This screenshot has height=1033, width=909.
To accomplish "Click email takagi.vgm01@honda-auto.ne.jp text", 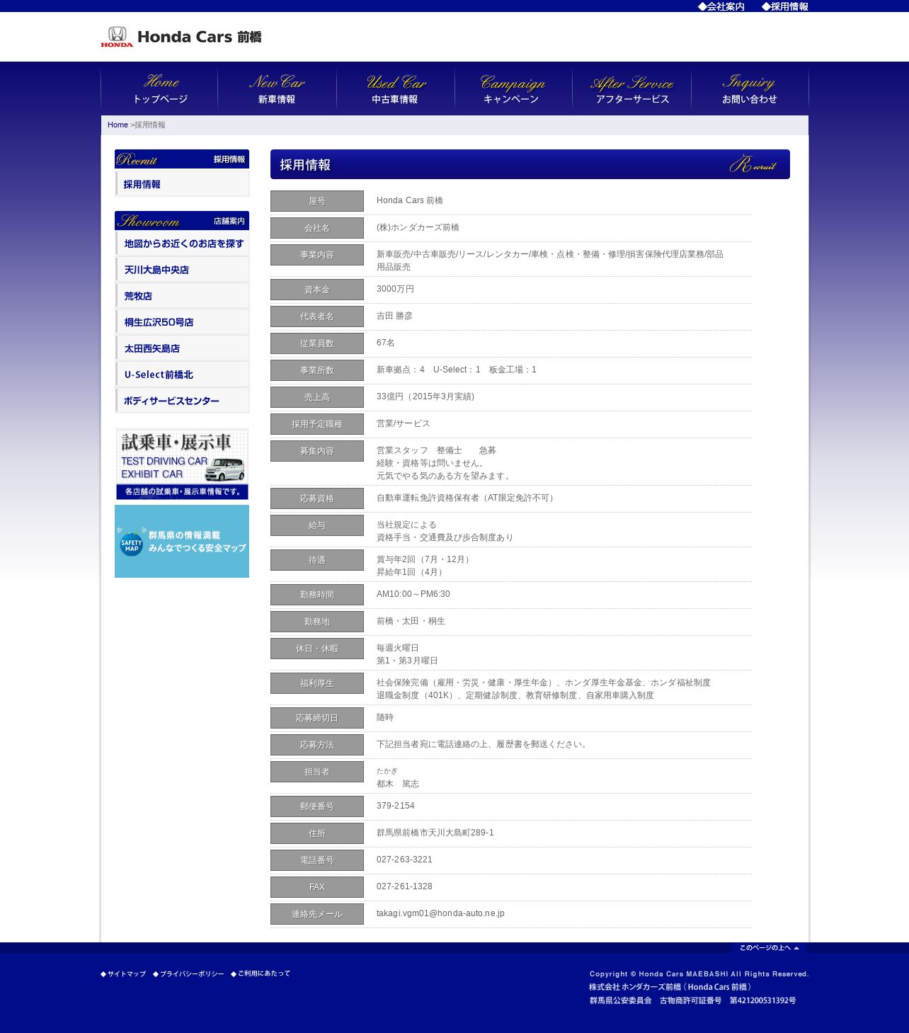I will click(440, 913).
